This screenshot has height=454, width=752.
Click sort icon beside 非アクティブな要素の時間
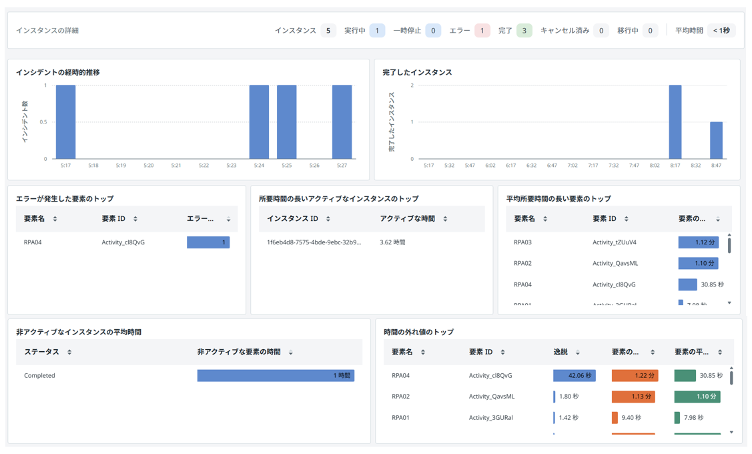coord(291,353)
